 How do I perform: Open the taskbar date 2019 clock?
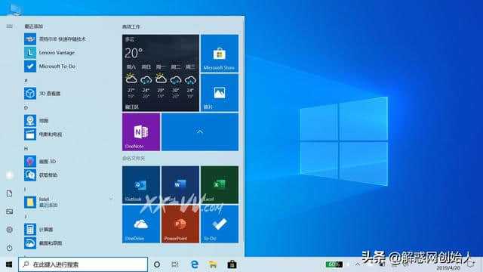pyautogui.click(x=448, y=267)
